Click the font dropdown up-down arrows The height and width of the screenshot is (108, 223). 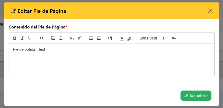tap(164, 38)
